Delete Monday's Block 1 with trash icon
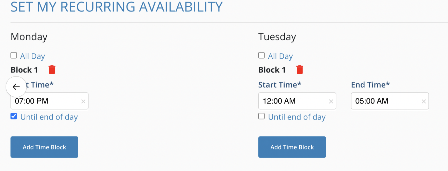The image size is (448, 171). tap(52, 70)
